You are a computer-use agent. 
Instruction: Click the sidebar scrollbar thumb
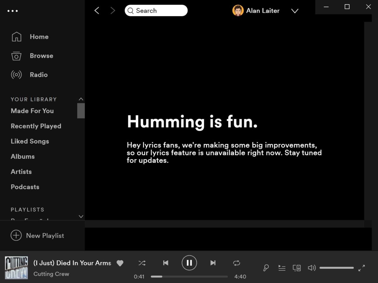pos(81,111)
